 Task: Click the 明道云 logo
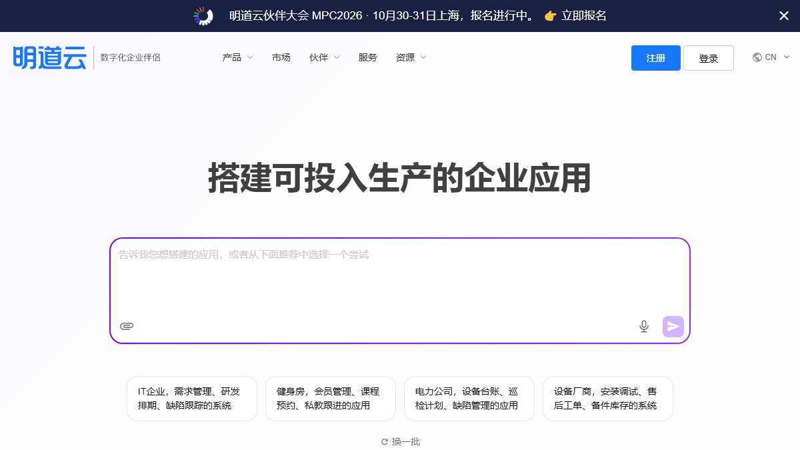click(50, 57)
